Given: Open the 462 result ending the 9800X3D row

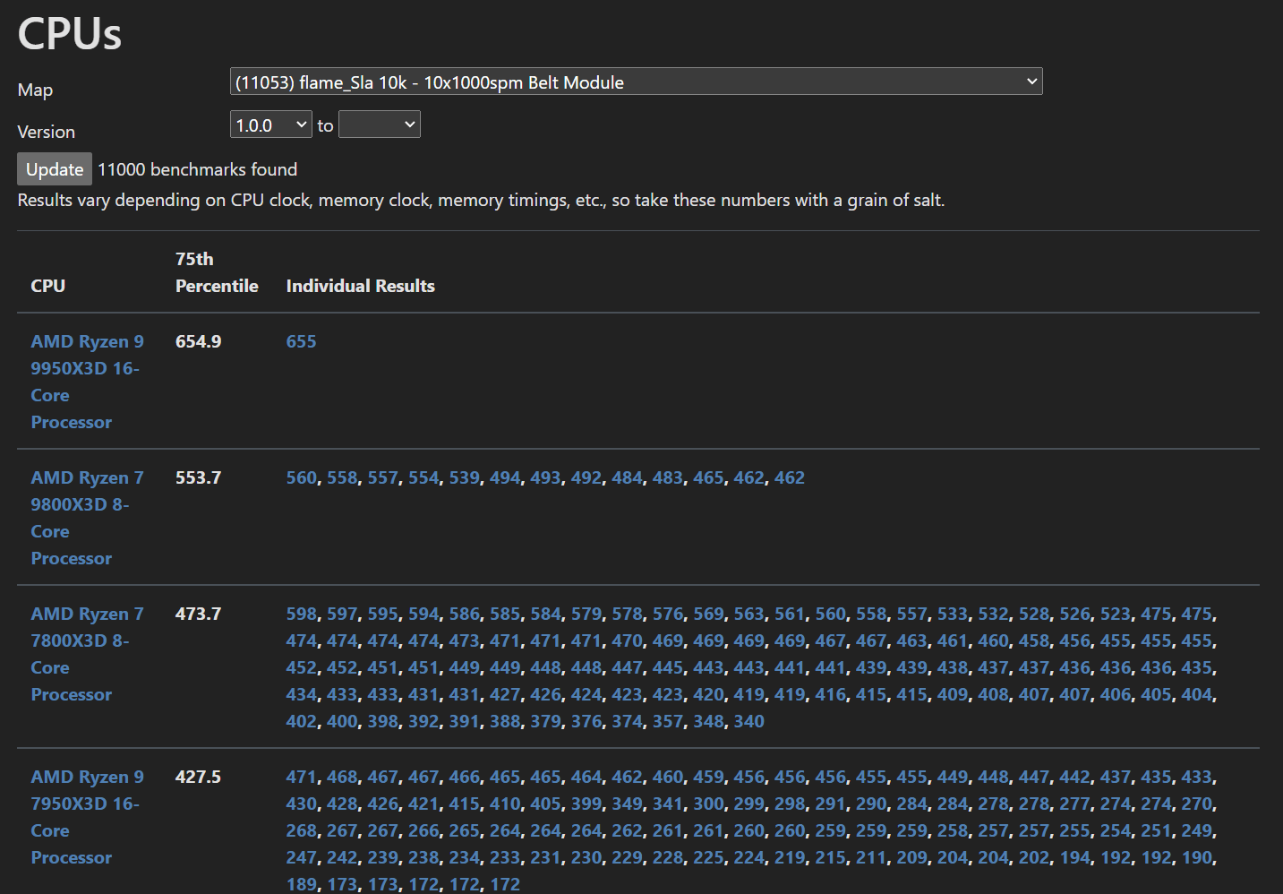Looking at the screenshot, I should point(790,477).
